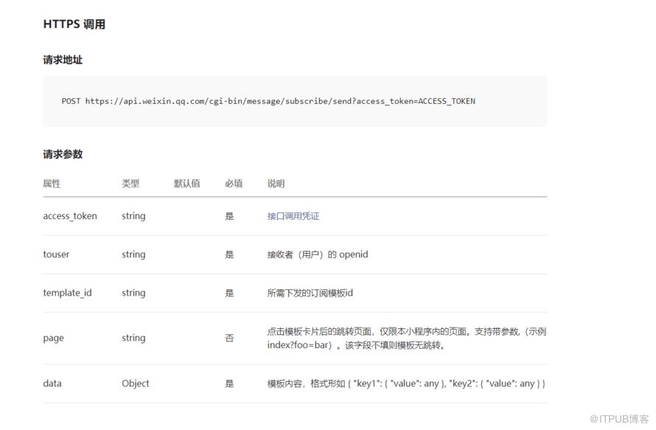Click the 所需下发的订阅模板id description
Screen dimensions: 656x430
[x=310, y=293]
